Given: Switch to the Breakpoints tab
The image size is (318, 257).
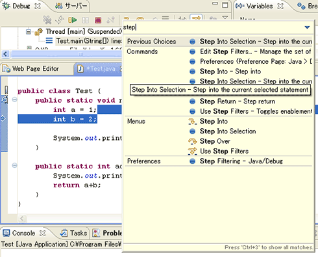Looking at the screenshot, I should click(307, 6).
